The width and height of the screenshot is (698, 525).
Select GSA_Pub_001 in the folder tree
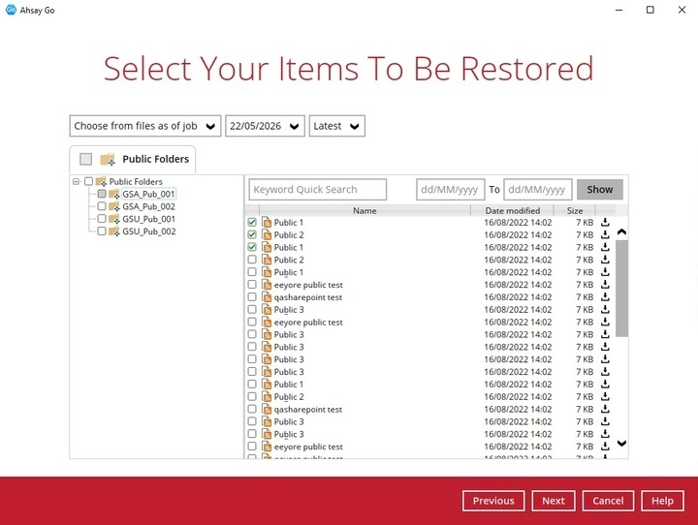pyautogui.click(x=148, y=194)
